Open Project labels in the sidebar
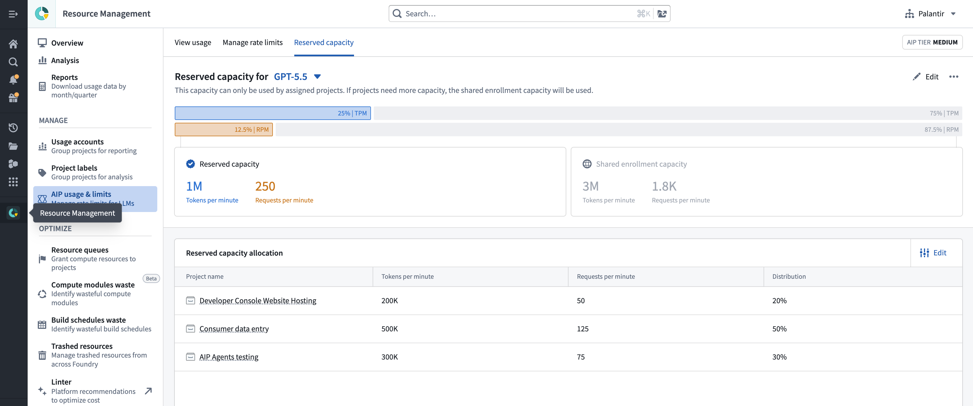Viewport: 973px width, 406px height. 95,172
